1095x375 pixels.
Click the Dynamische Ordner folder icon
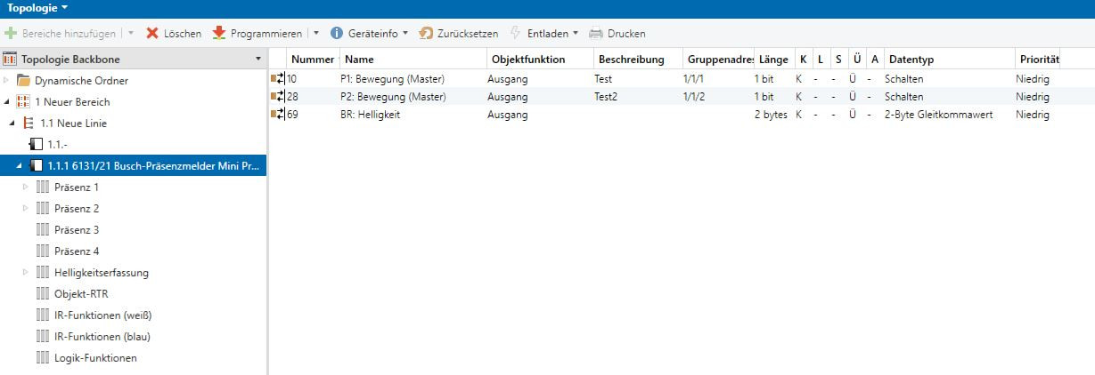tap(23, 81)
